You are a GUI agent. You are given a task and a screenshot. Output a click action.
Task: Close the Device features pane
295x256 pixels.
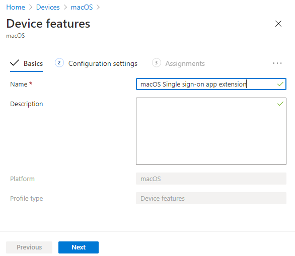tap(278, 24)
